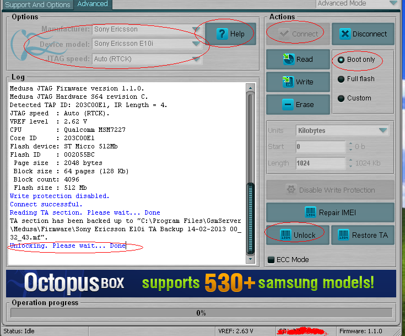Click the 'Reading TA section. Please wait... Done' line
405x336 pixels.
pyautogui.click(x=85, y=212)
